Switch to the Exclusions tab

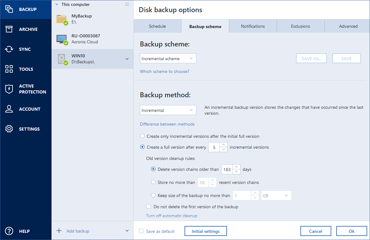pyautogui.click(x=300, y=26)
